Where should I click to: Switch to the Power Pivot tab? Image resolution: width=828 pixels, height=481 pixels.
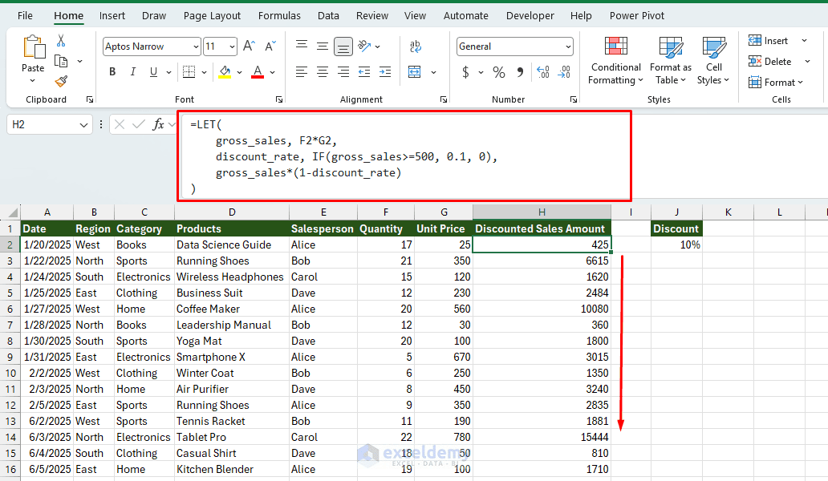click(636, 16)
